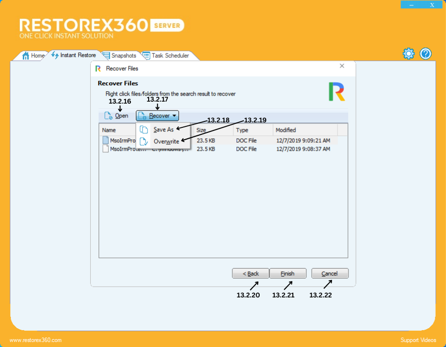Switch to the Home tab

click(x=33, y=56)
